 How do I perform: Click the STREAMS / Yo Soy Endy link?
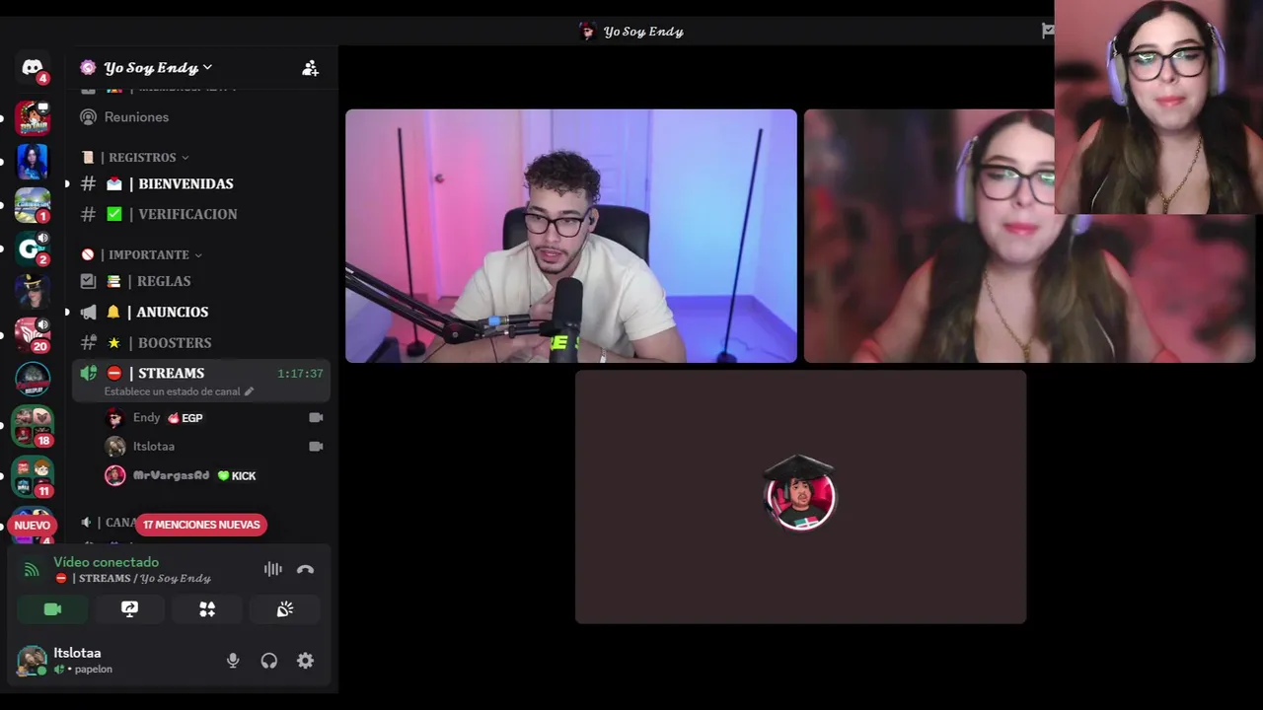pyautogui.click(x=134, y=578)
